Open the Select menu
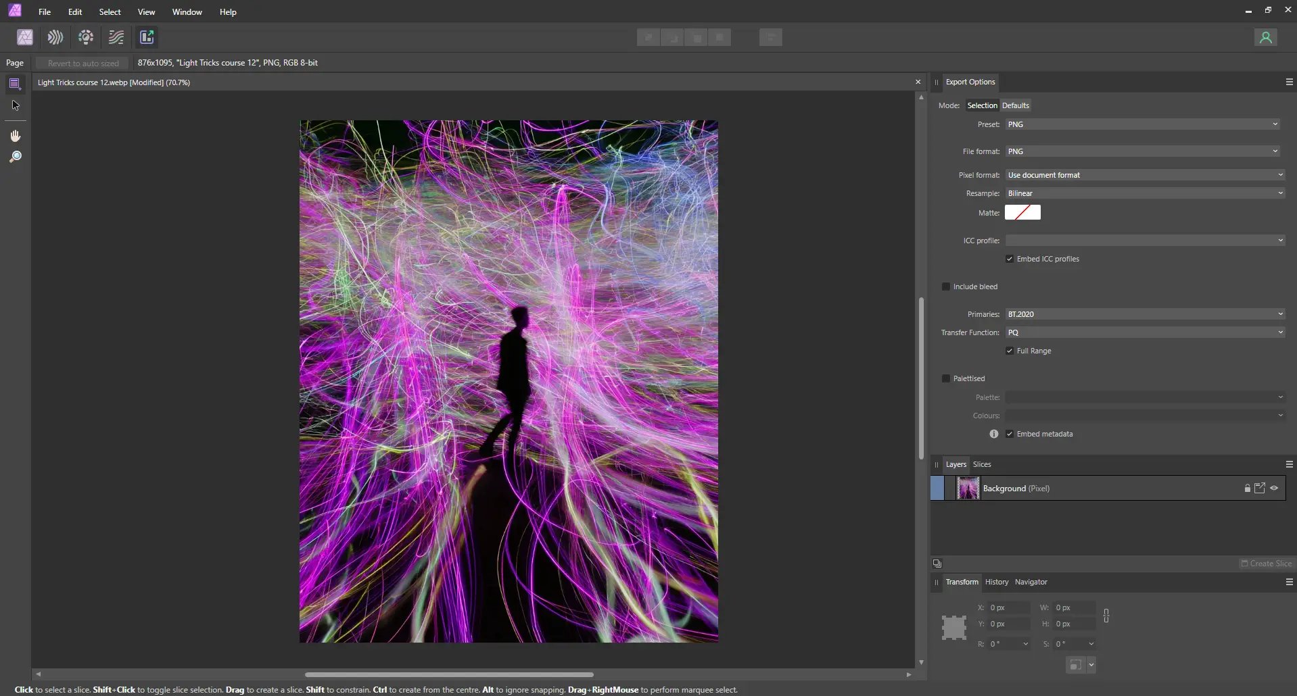Screen dimensions: 1297x696 coord(110,12)
